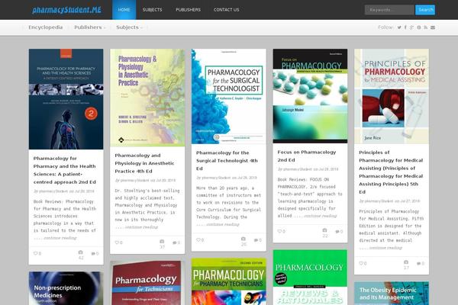The image size is (458, 305).
Task: Open PUBLISHERS in the top navigation
Action: click(x=188, y=10)
